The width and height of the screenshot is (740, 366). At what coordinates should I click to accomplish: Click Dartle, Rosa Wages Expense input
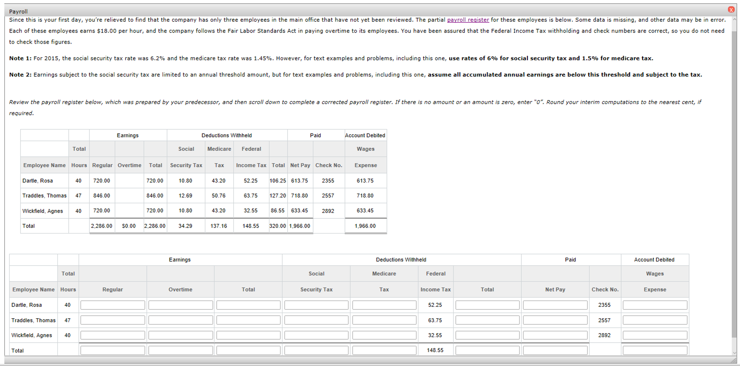655,305
